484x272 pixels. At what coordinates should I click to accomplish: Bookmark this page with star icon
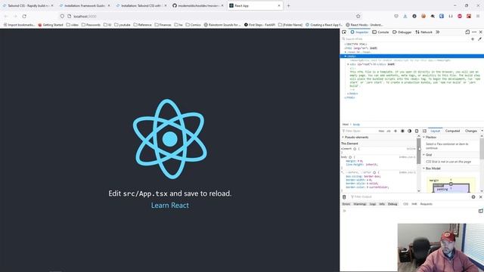[358, 16]
